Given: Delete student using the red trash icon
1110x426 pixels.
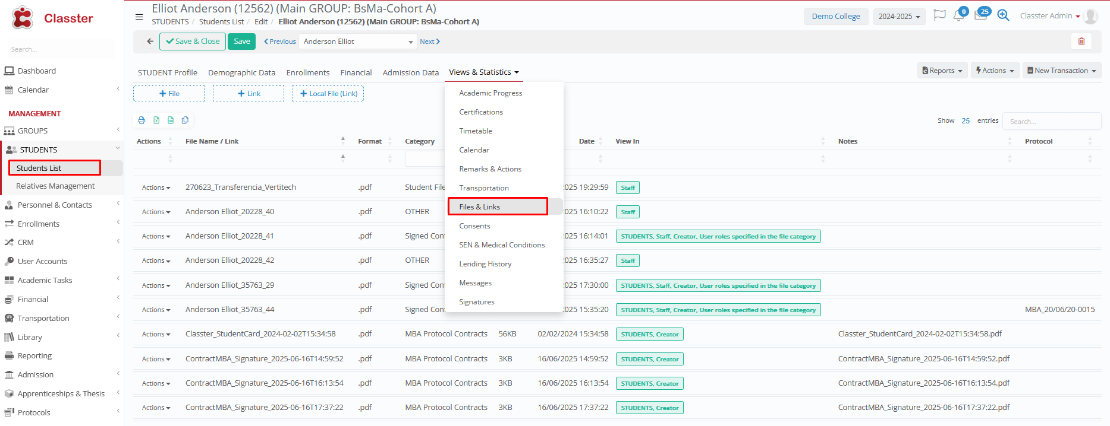Looking at the screenshot, I should 1081,42.
